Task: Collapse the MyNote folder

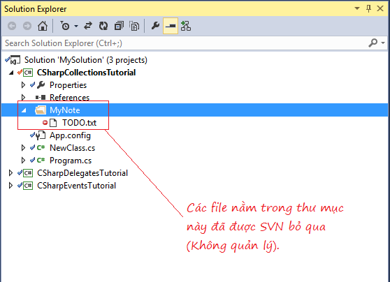Action: coord(24,110)
